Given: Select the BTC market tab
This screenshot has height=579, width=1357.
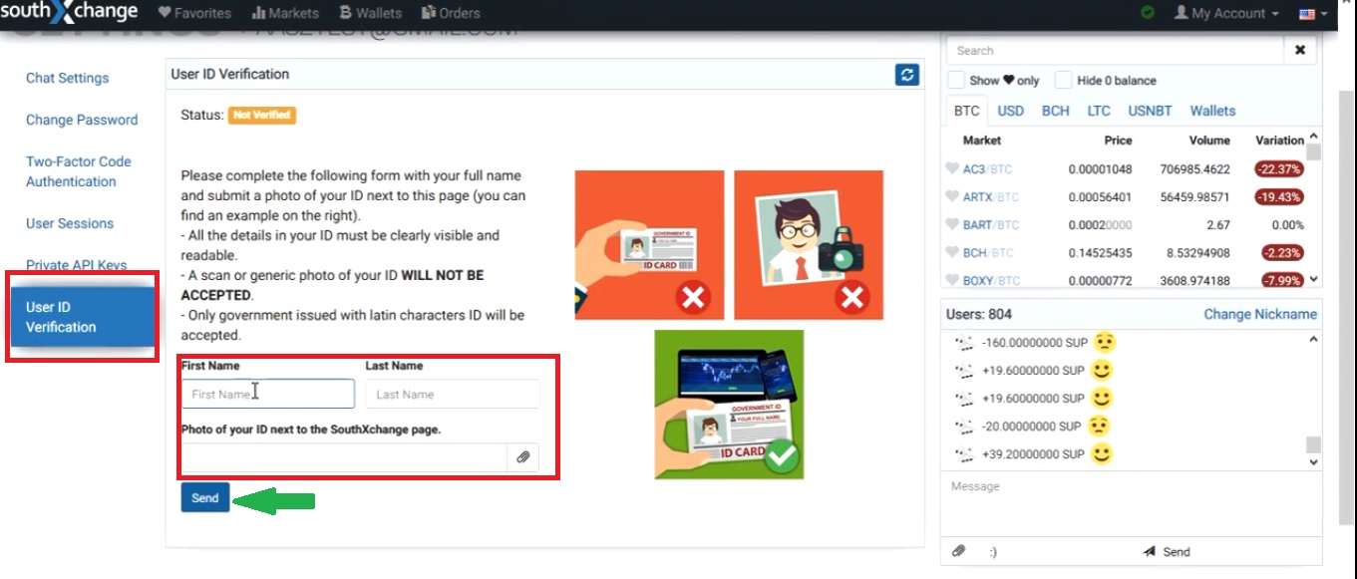Looking at the screenshot, I should click(967, 111).
